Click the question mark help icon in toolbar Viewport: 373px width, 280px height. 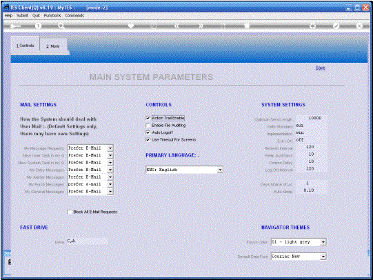pos(38,26)
